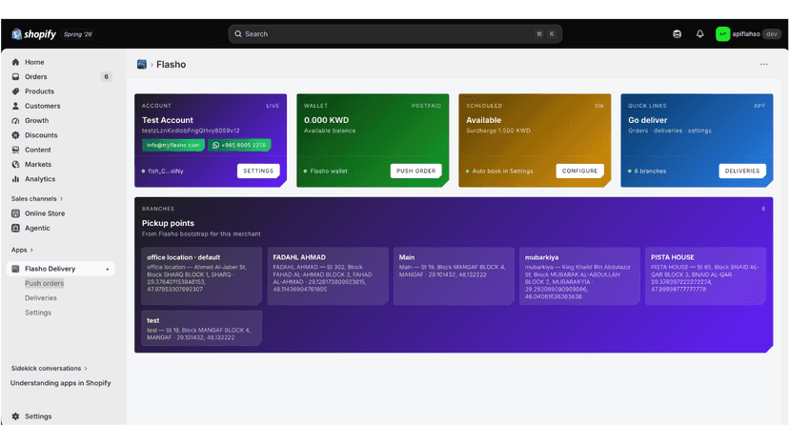
Task: Go to Deliveries subpage
Action: pos(41,298)
